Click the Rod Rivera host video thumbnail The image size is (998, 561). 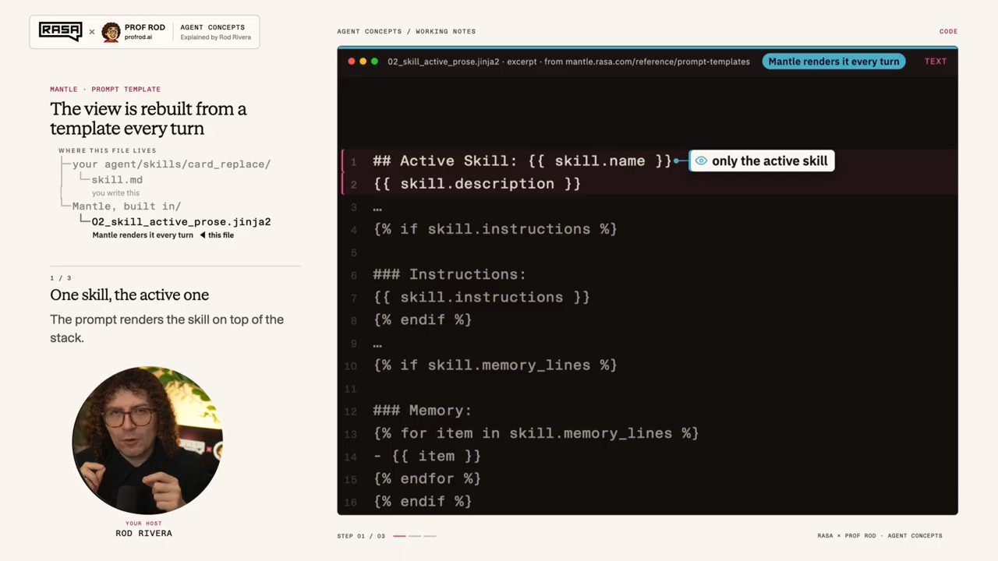(147, 439)
